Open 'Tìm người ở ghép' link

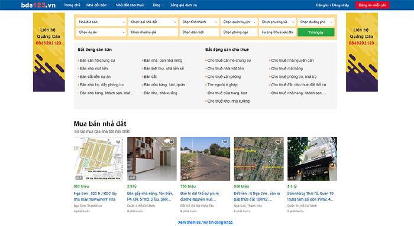pyautogui.click(x=222, y=85)
